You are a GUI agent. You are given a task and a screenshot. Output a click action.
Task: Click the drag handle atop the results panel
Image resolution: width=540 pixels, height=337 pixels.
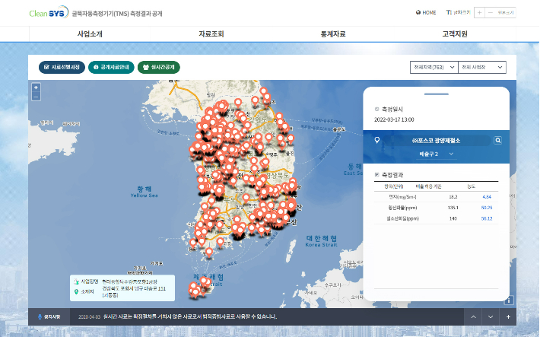tap(436, 95)
